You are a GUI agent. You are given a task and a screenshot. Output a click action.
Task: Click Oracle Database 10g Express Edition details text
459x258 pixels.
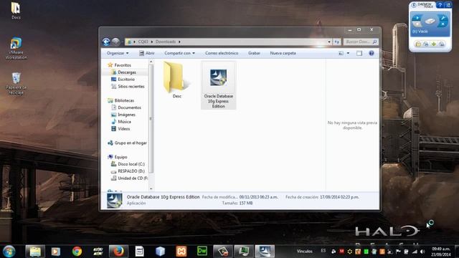pos(163,197)
